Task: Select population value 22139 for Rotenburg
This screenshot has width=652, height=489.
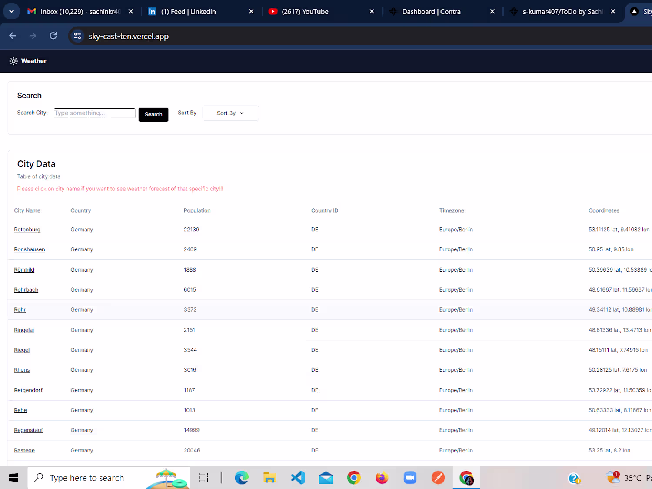Action: click(191, 230)
